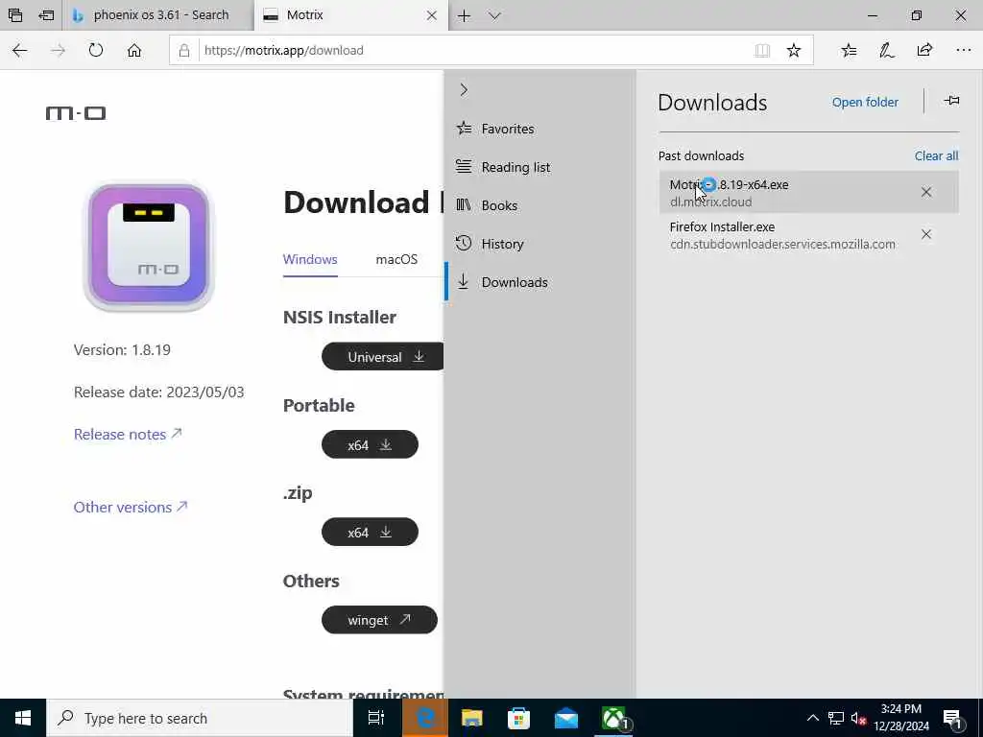Download the Universal NSIS installer
The height and width of the screenshot is (737, 983).
coord(383,357)
